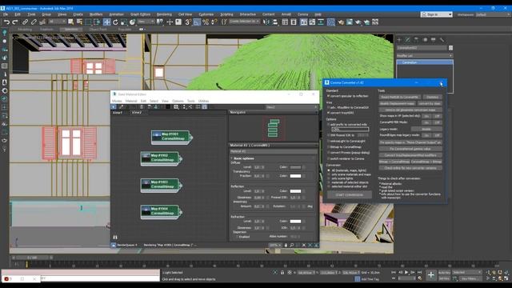Select selected material editor slot radio option

click(x=329, y=186)
